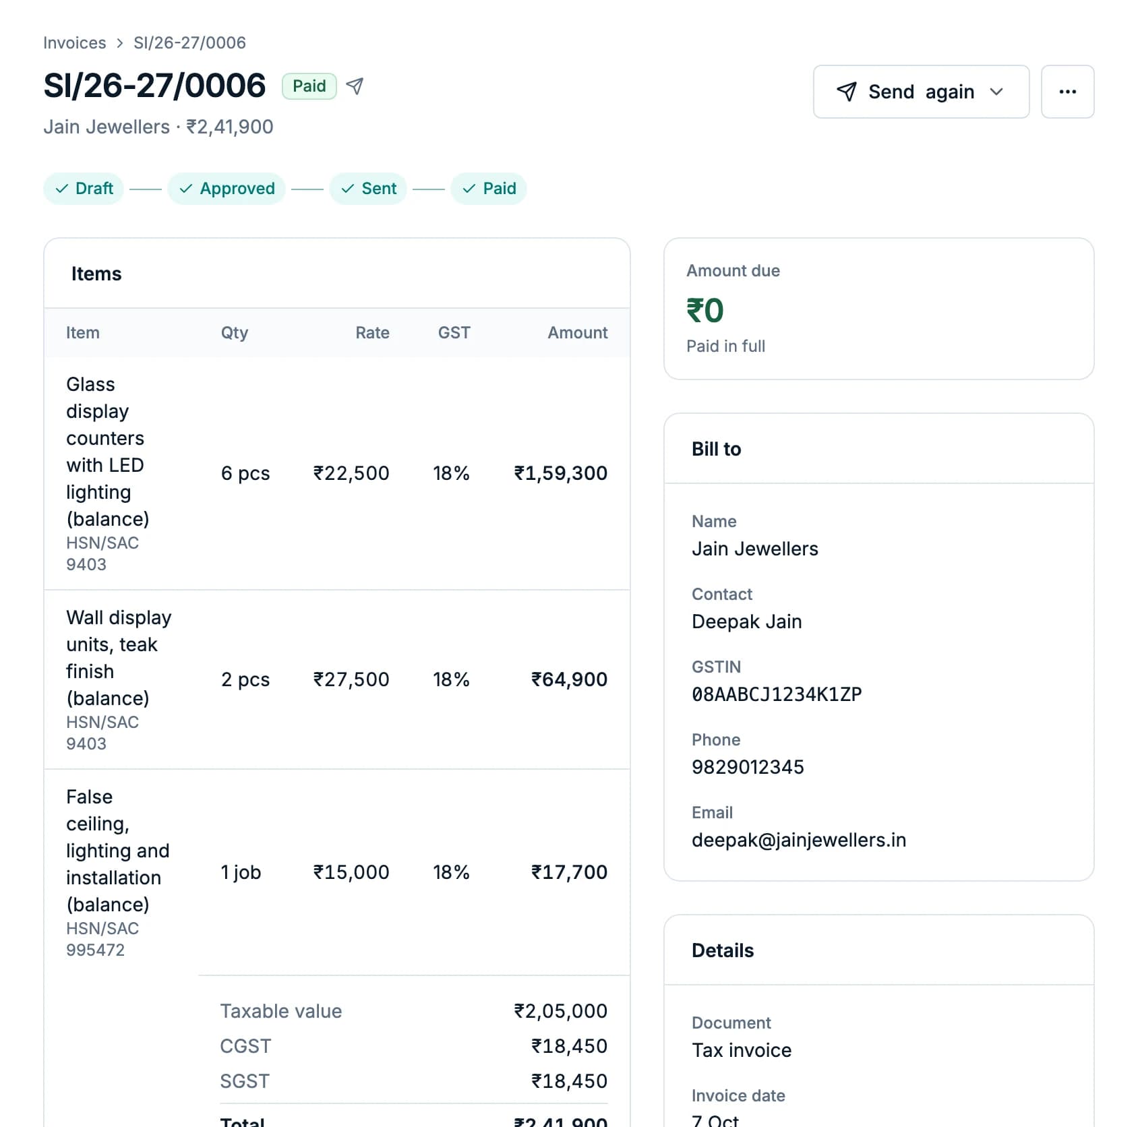Click the SGST ₹18,450 value

570,1081
